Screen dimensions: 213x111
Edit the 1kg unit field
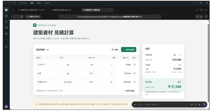[x=68, y=64]
